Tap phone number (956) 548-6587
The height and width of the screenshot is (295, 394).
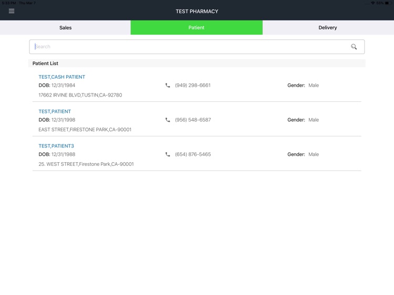tap(193, 120)
